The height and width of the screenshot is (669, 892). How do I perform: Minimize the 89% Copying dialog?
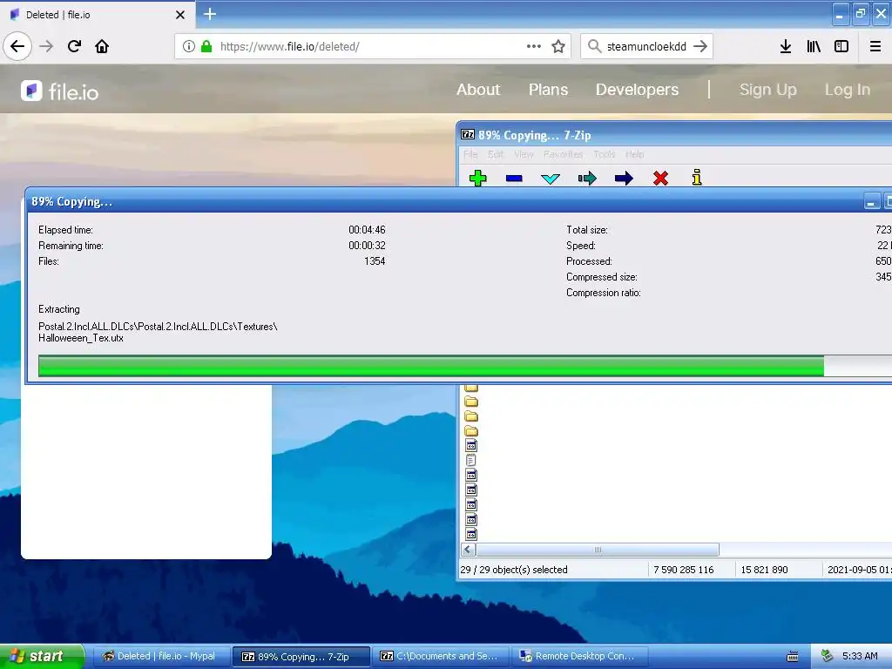click(x=871, y=201)
